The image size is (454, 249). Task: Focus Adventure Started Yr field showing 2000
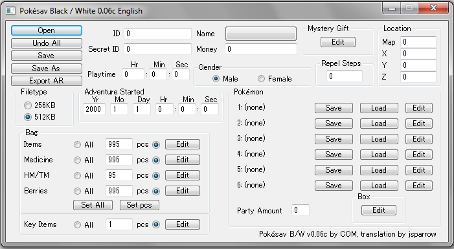click(x=94, y=109)
